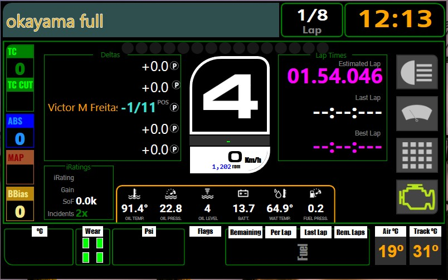
Task: Click the Incidents 2x value
Action: [x=82, y=213]
